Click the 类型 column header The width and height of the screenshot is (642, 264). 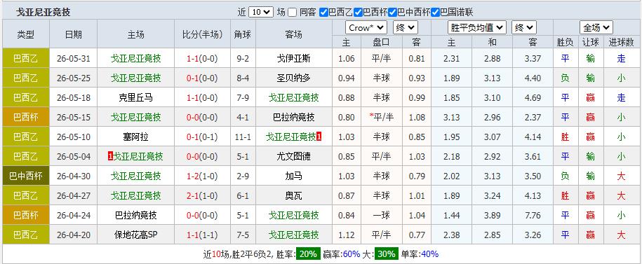(x=26, y=34)
